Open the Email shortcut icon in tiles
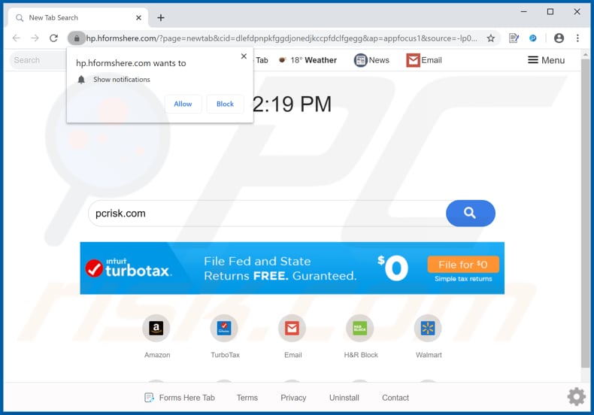594x415 pixels. pyautogui.click(x=292, y=328)
